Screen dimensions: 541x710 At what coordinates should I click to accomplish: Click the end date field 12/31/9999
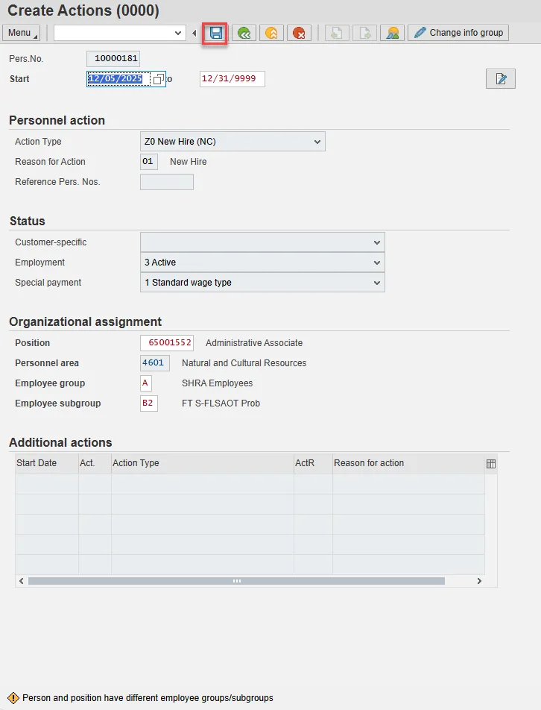(232, 79)
